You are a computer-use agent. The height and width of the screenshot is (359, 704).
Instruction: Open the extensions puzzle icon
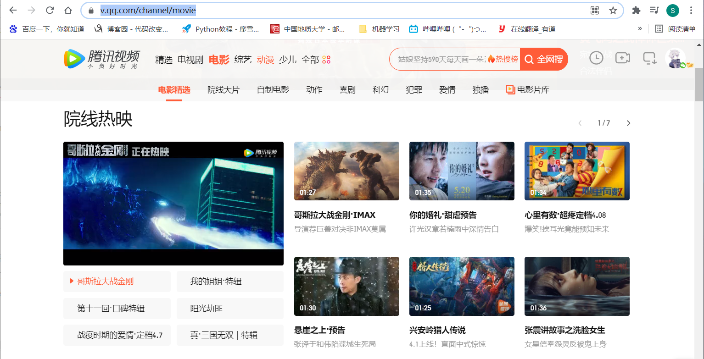pyautogui.click(x=636, y=10)
